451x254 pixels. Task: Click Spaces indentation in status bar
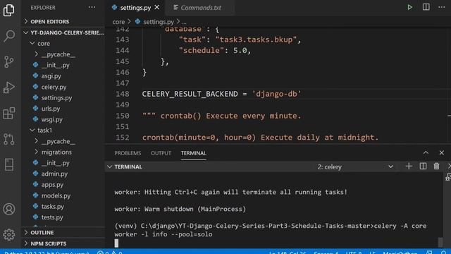pos(326,253)
